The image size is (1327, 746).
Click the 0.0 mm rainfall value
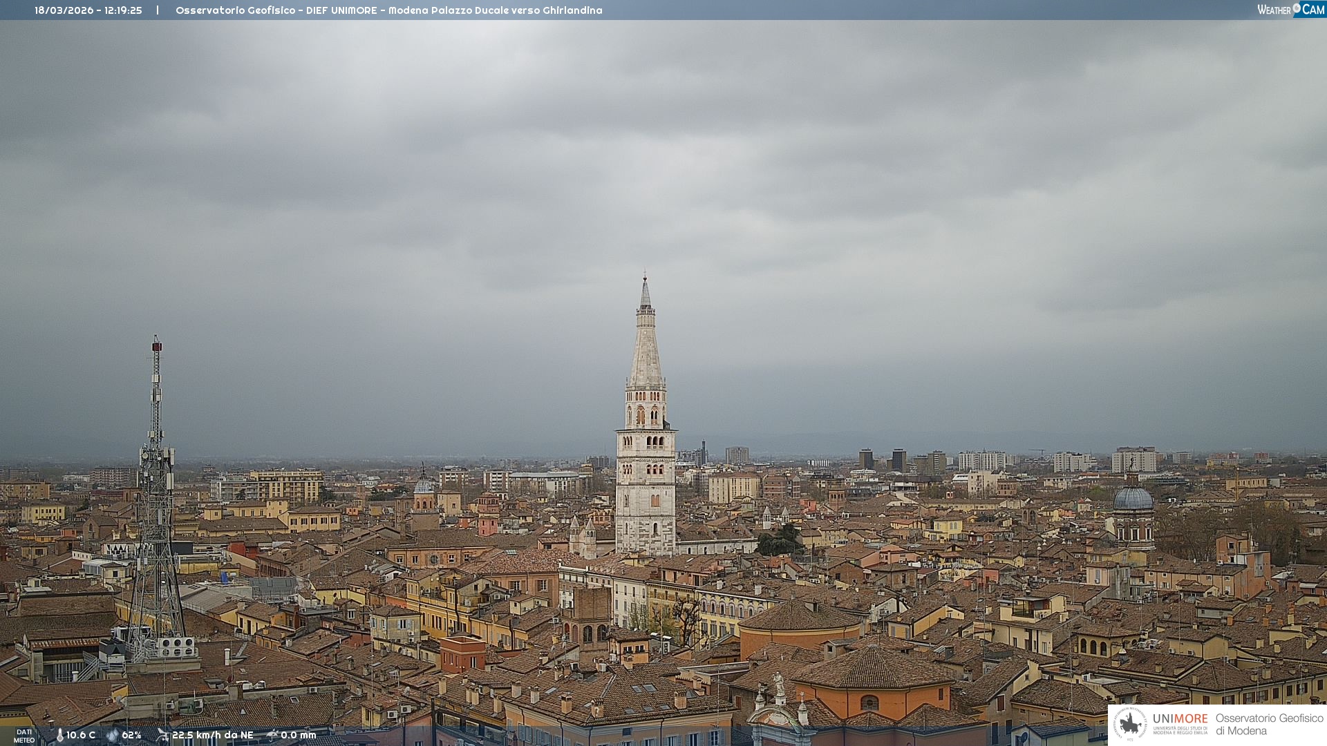(298, 736)
